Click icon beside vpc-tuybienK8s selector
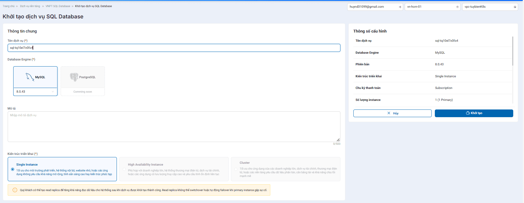Viewport: 524px width, 203px height. (515, 7)
